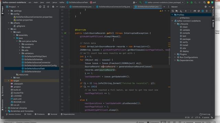Viewport: 220px width, 123px height.
Task: Select SvDefectsSourceTask.java editor tab
Action: 147,7
